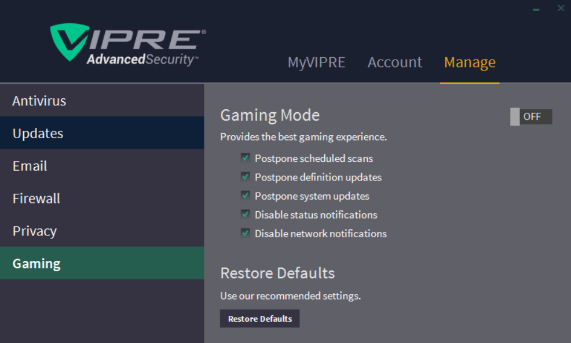Click the Restore Defaults section heading
The width and height of the screenshot is (571, 343).
(277, 273)
